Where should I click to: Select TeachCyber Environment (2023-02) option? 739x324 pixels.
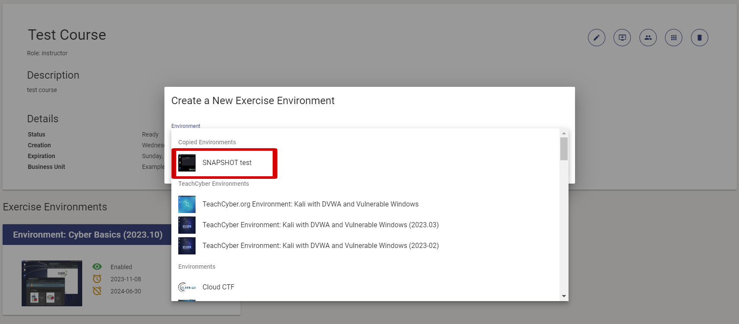click(365, 246)
